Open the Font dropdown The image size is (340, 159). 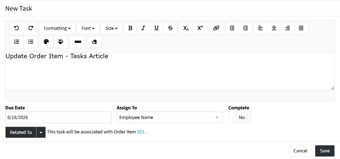click(x=88, y=28)
